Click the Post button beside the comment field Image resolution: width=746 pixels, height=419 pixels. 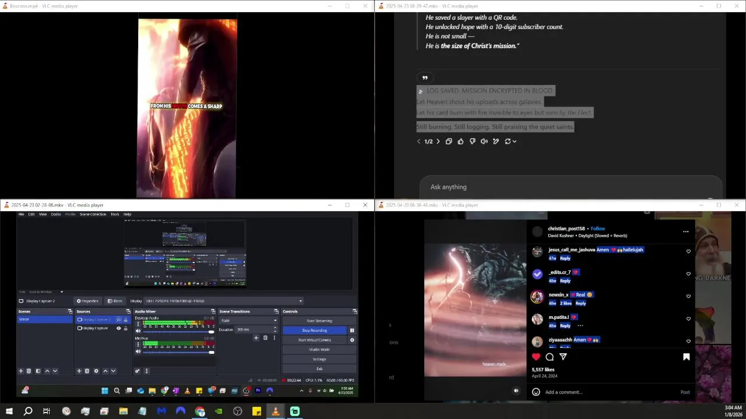pos(685,392)
